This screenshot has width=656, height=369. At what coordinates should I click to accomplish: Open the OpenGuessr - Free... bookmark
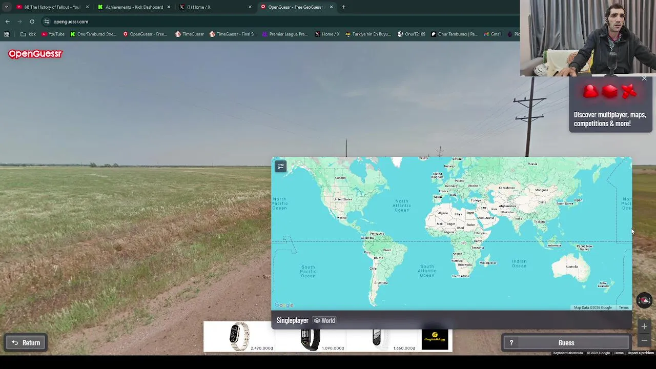coord(145,34)
